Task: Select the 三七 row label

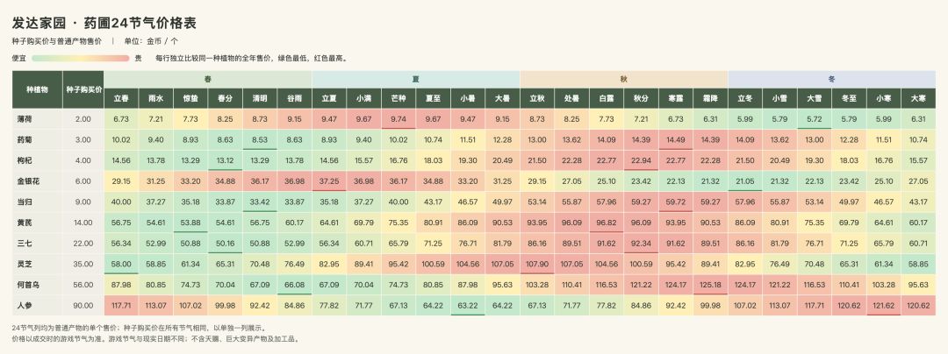Action: (37, 243)
